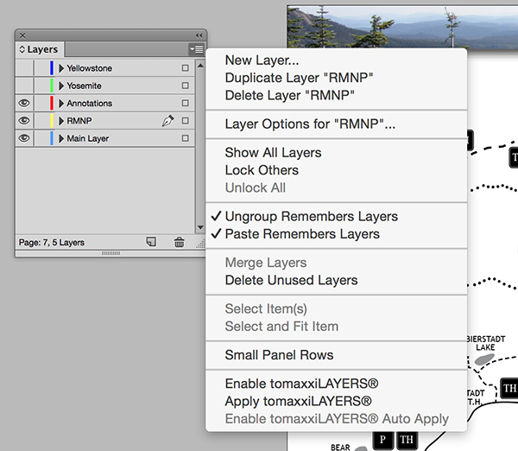Screen dimensions: 518x451
Task: Select the Main Layer name
Action: point(88,138)
